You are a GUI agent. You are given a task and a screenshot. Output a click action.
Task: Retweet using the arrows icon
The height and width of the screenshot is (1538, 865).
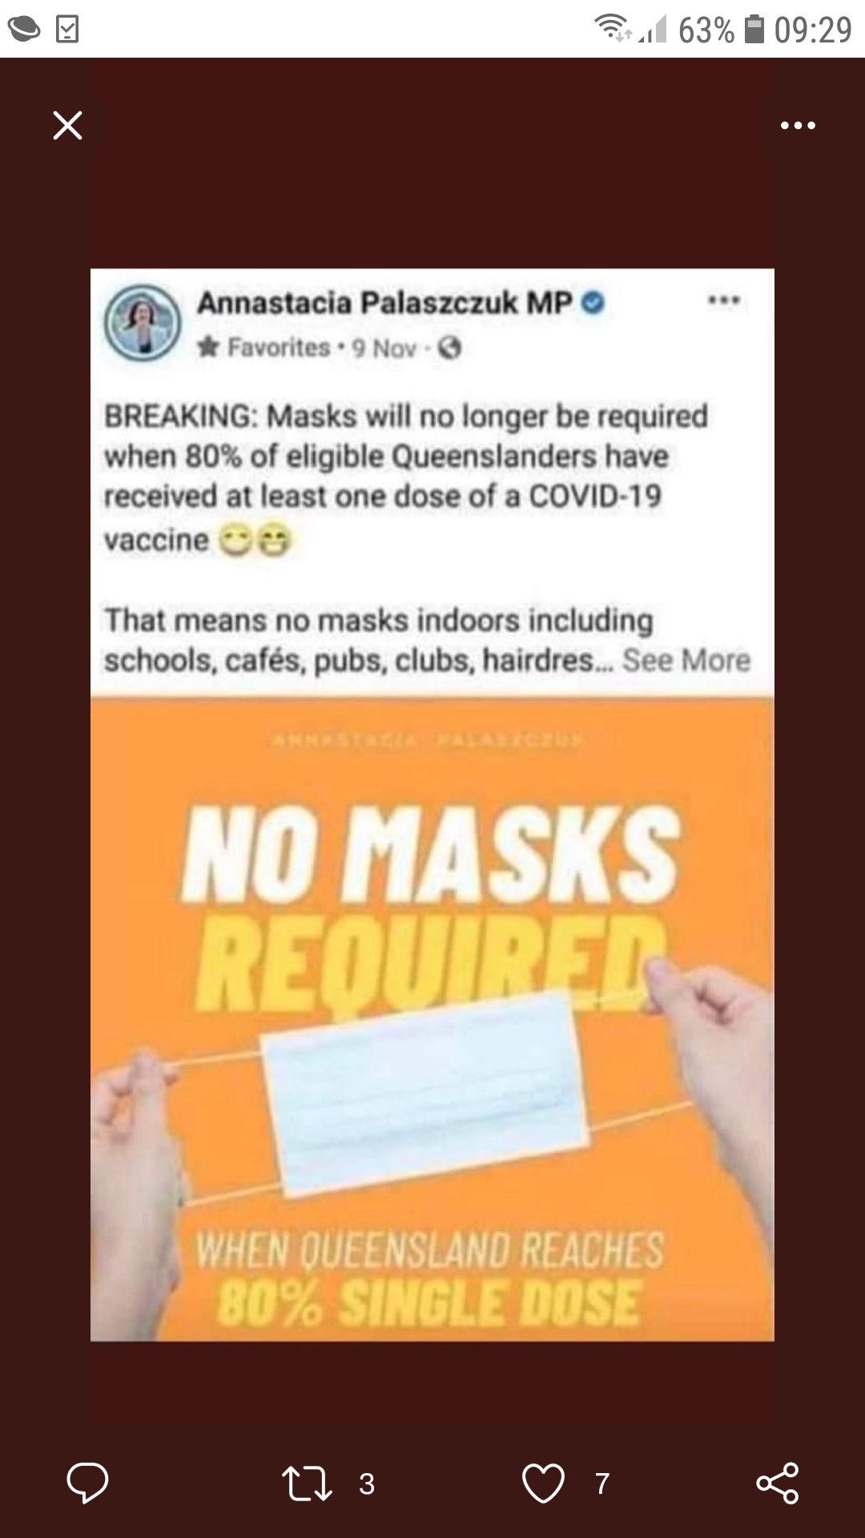[x=307, y=1484]
